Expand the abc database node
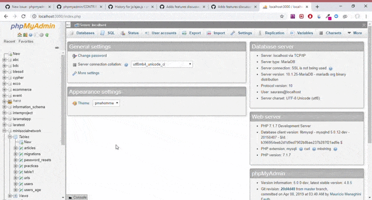The height and width of the screenshot is (200, 372). click(x=4, y=60)
